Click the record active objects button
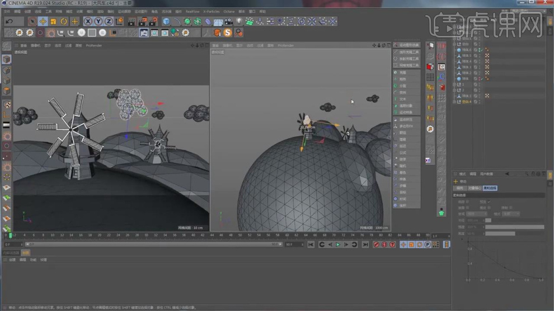Screen dimensions: 554x311 pyautogui.click(x=376, y=244)
